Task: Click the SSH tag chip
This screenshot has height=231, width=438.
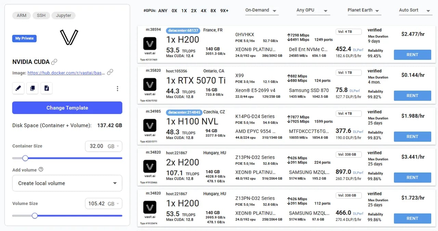Action: 41,15
